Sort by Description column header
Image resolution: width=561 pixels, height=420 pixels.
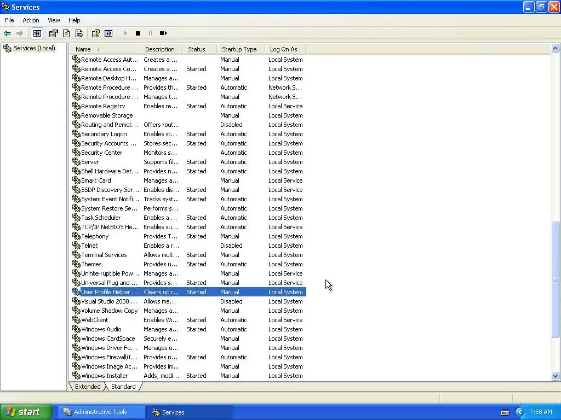click(162, 49)
